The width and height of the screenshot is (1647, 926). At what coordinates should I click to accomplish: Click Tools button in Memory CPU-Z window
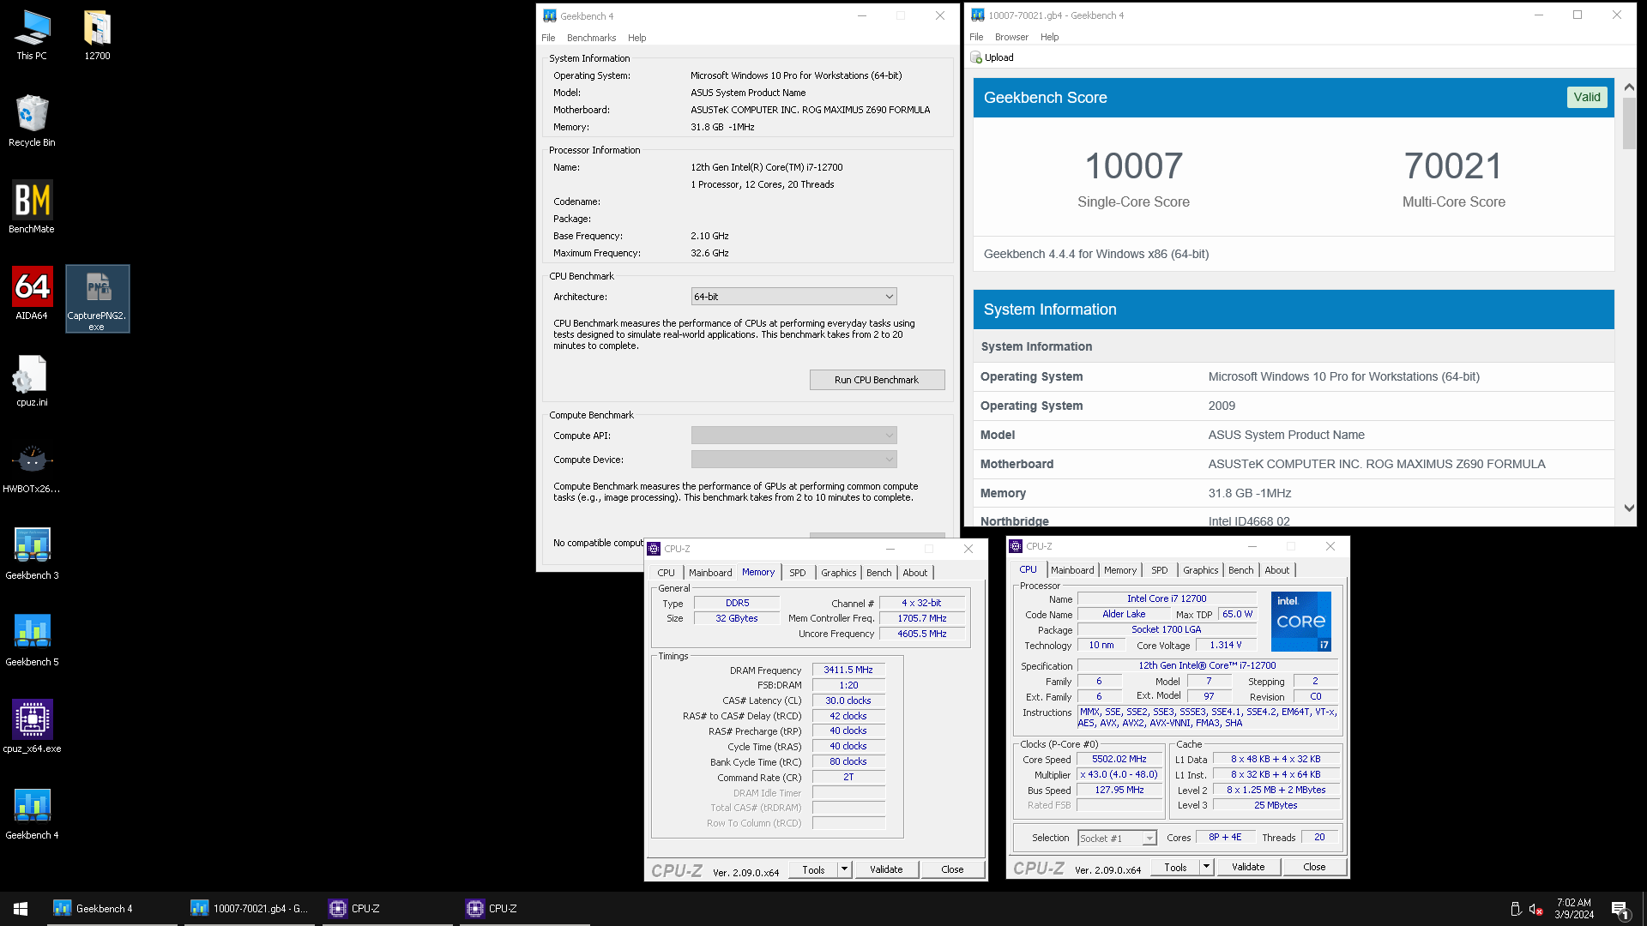(813, 869)
